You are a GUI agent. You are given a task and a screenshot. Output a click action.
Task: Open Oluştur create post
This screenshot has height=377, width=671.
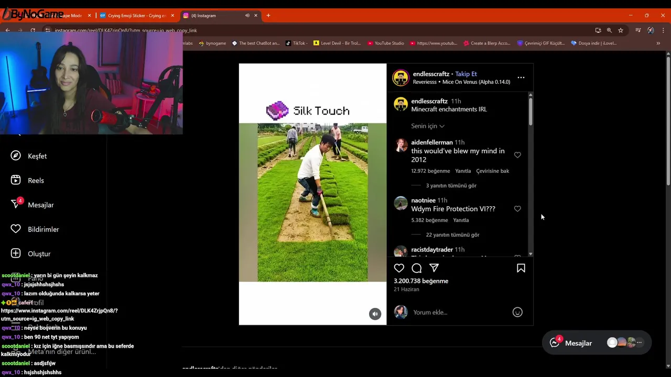point(31,253)
